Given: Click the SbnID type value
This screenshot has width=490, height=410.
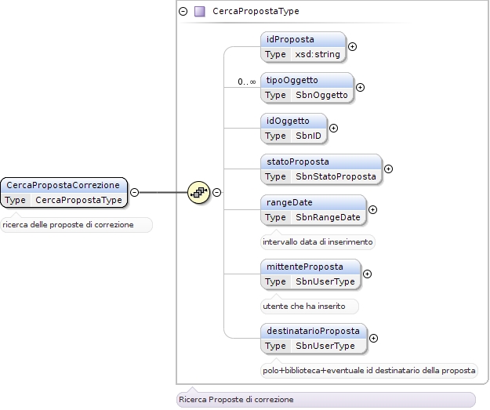Looking at the screenshot, I should (x=308, y=136).
